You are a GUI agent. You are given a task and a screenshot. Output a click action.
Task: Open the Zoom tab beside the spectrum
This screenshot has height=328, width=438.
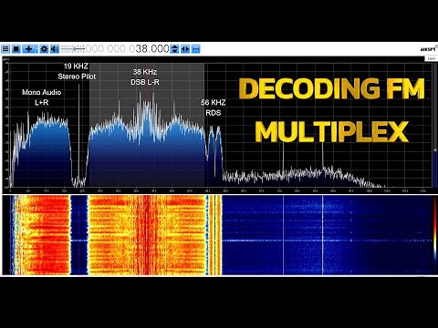click(432, 58)
